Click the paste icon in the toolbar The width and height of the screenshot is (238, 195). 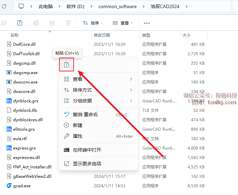(20, 23)
